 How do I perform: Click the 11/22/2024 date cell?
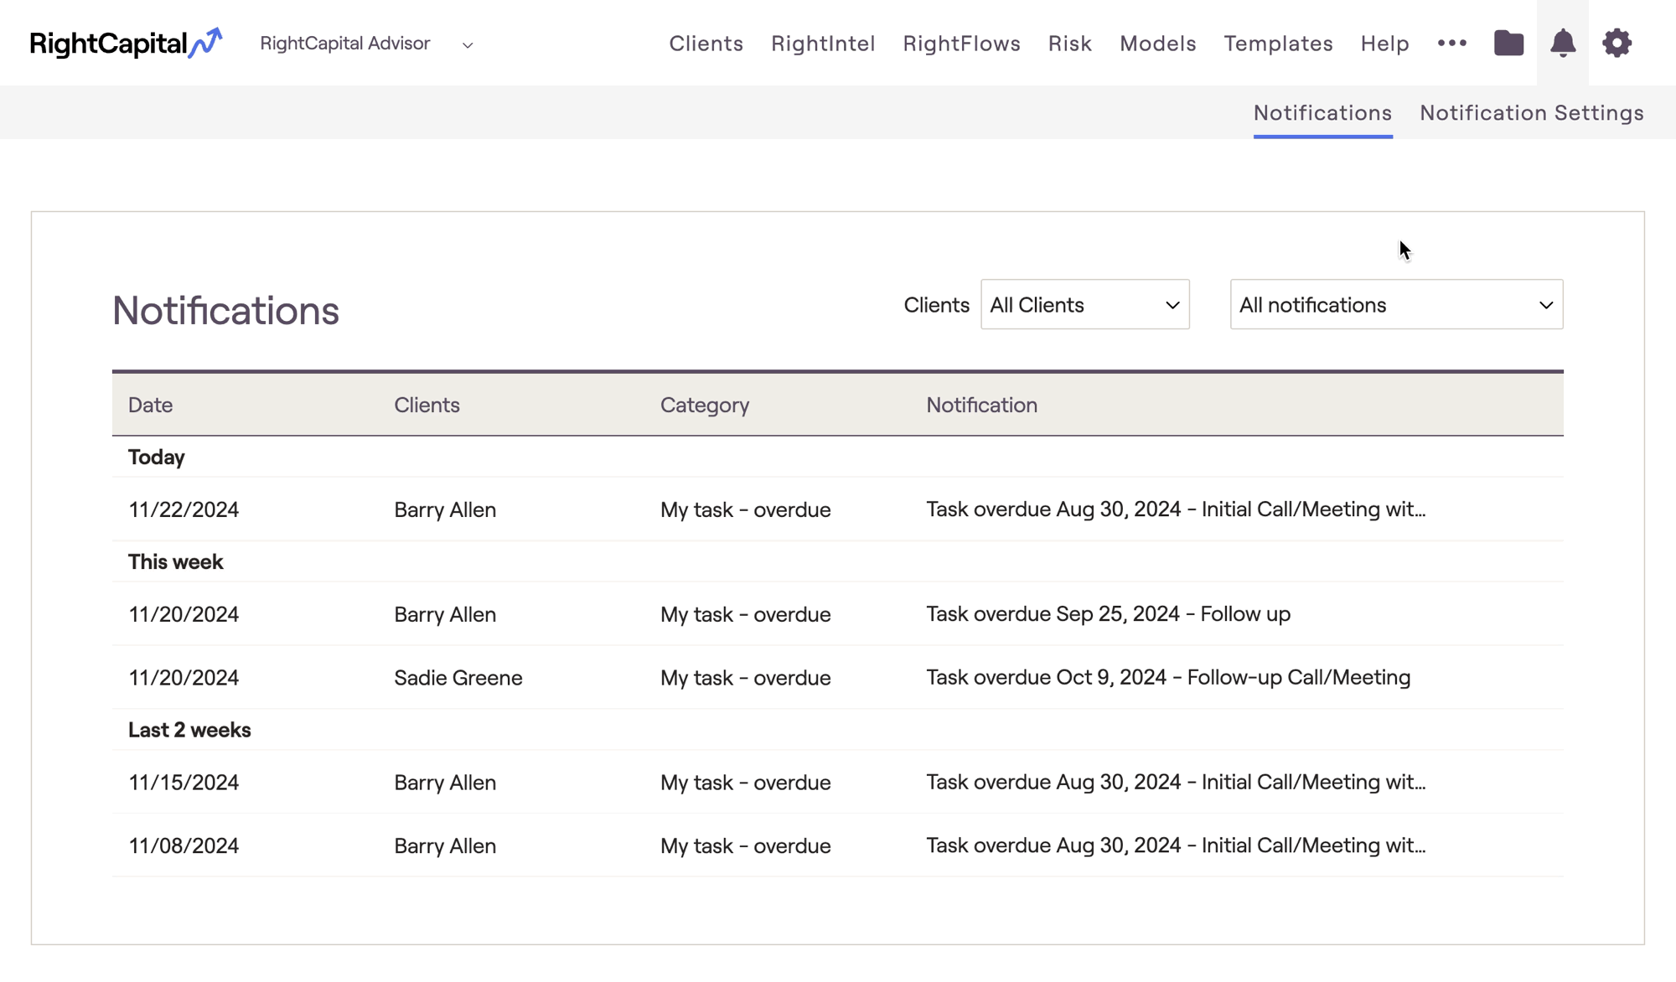pyautogui.click(x=184, y=509)
